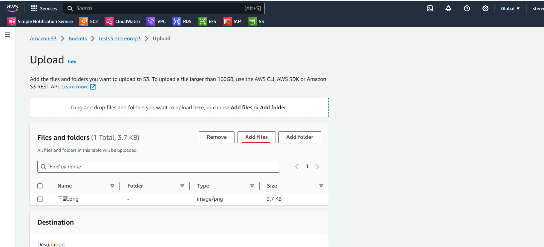544x247 pixels.
Task: Go to the previous page of files
Action: [x=297, y=167]
